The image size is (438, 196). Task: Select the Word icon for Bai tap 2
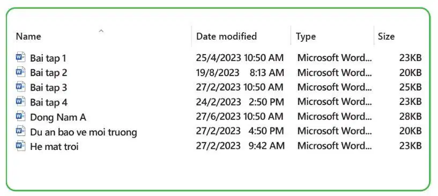tap(21, 72)
